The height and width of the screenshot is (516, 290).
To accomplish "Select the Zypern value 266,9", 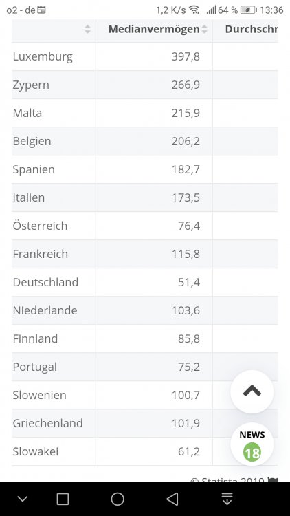I will pos(186,85).
